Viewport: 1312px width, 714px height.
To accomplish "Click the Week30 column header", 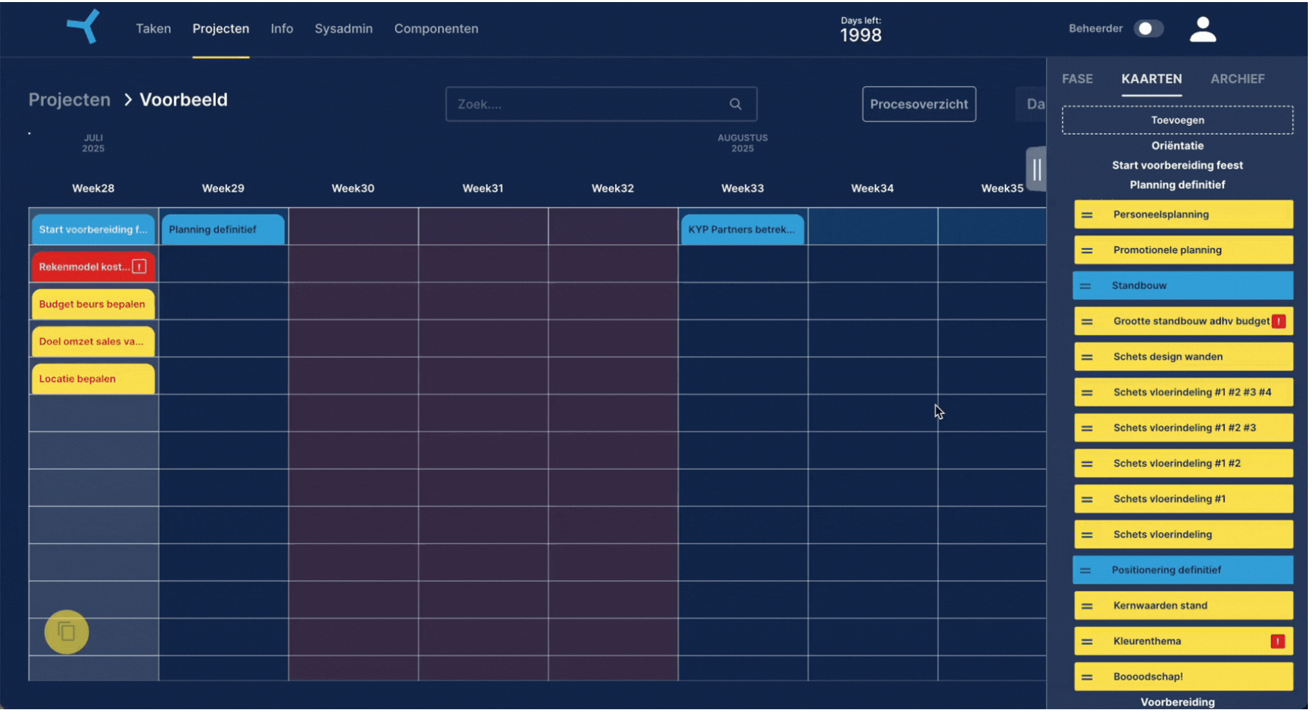I will (x=353, y=188).
